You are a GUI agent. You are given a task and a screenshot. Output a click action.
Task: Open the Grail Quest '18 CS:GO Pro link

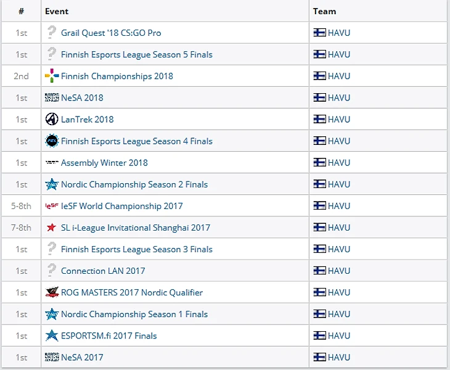(x=111, y=33)
